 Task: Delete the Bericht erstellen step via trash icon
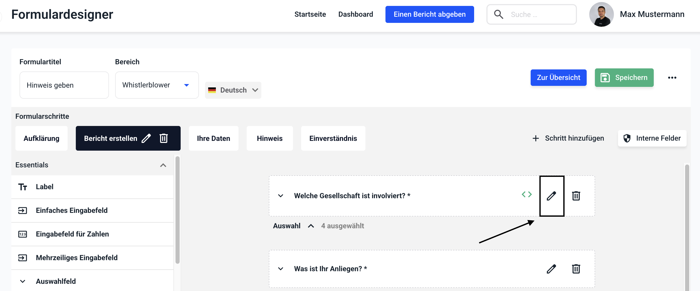coord(164,138)
